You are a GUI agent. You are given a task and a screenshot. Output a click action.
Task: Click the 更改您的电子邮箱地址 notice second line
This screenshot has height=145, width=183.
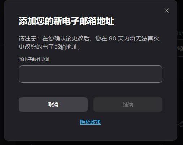pos(49,47)
